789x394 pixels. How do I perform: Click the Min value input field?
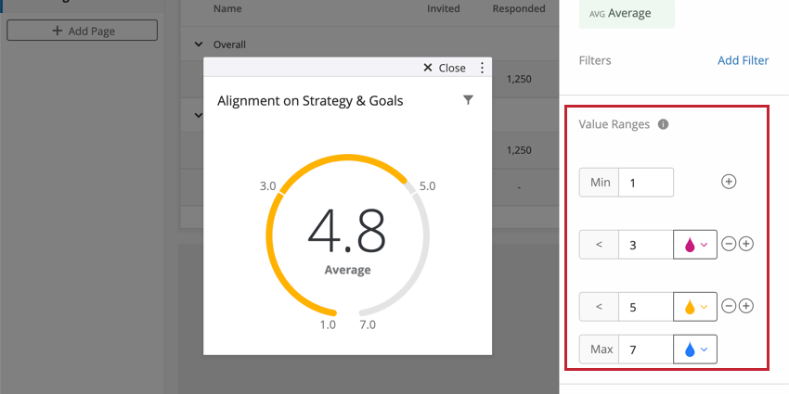pyautogui.click(x=646, y=182)
